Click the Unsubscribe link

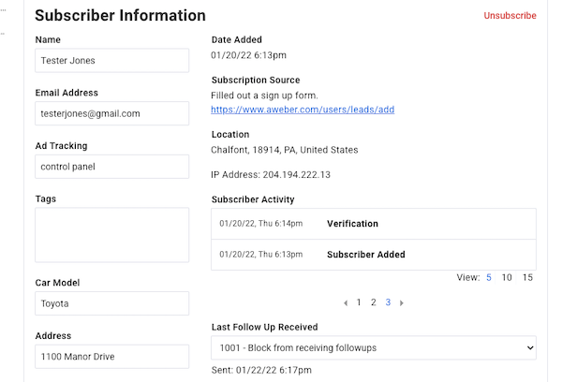point(510,16)
